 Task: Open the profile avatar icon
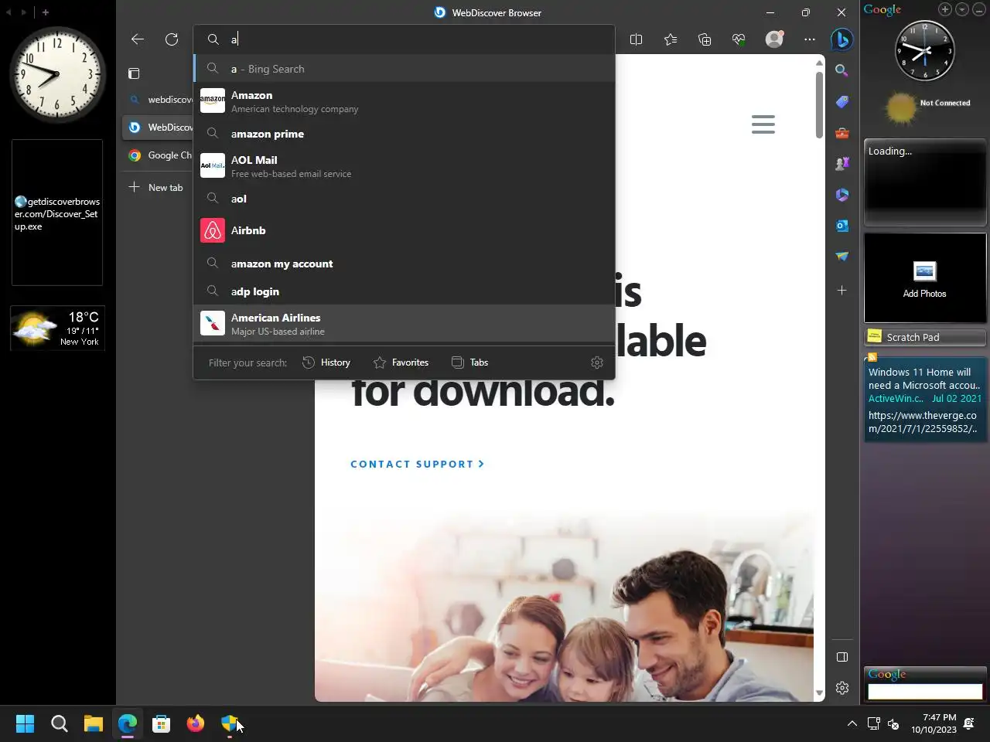click(x=774, y=39)
